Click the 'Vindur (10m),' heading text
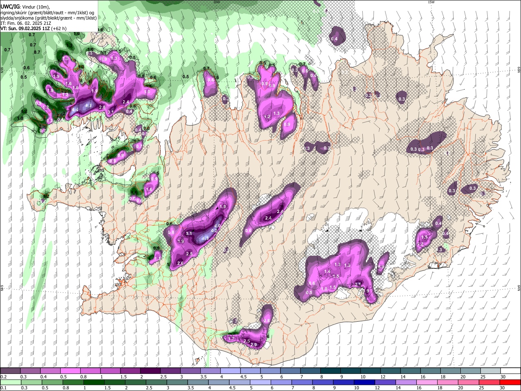The height and width of the screenshot is (391, 521). [x=36, y=7]
